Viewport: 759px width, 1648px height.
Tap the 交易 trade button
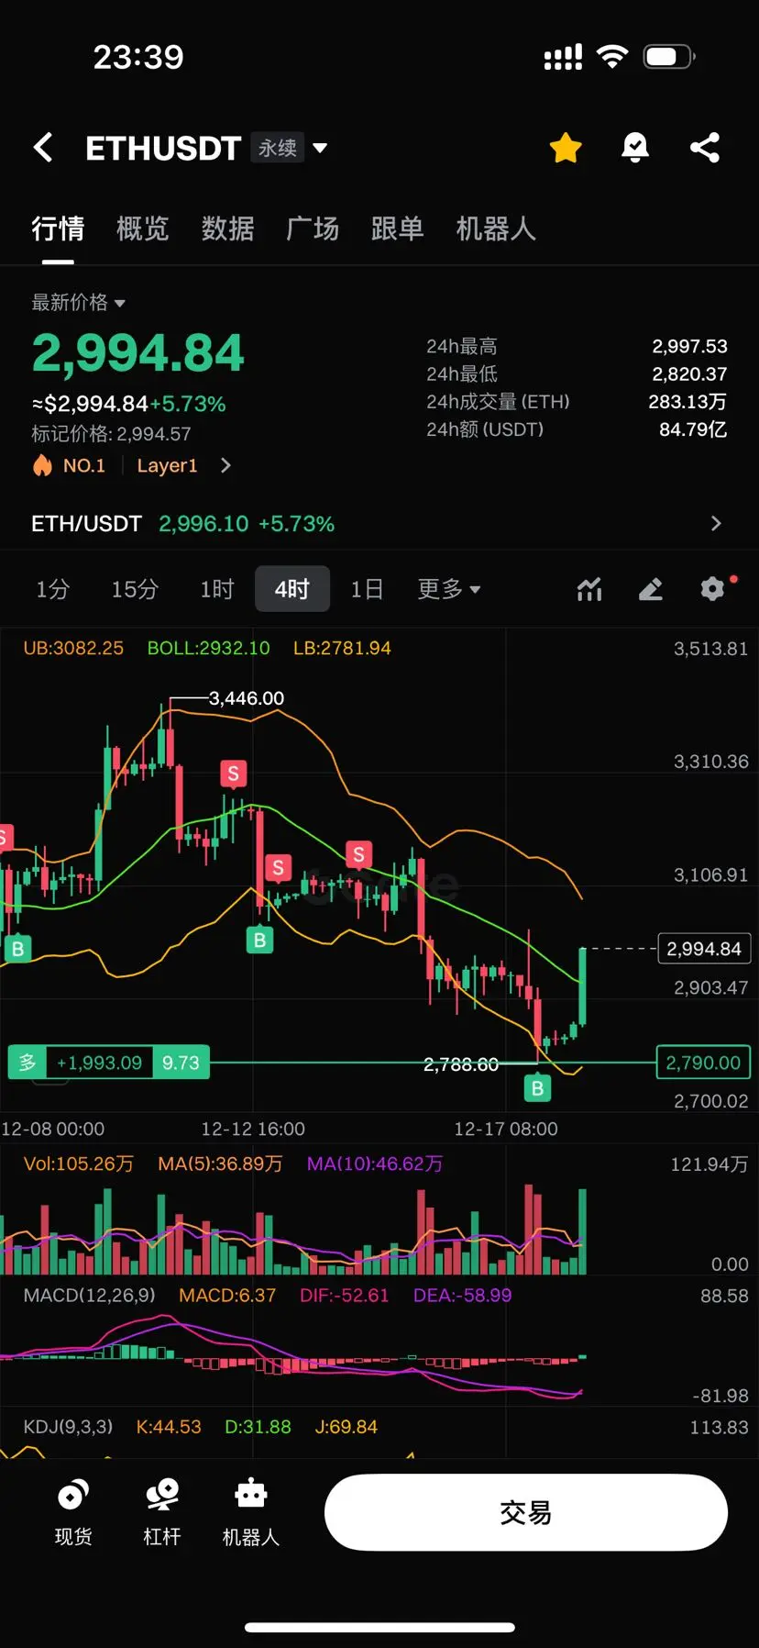tap(526, 1512)
